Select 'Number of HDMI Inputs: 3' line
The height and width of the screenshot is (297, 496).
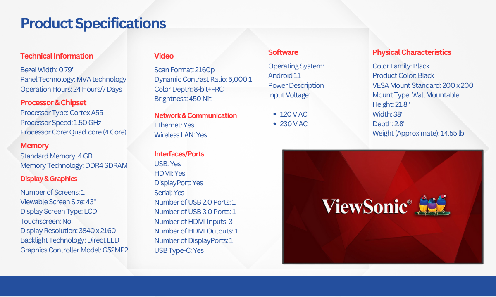point(193,222)
